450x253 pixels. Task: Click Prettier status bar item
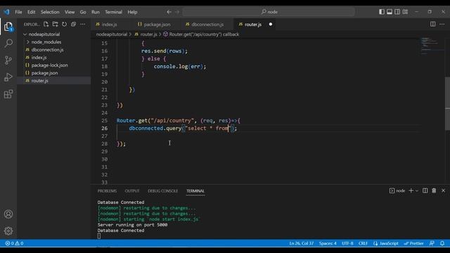tap(413, 243)
